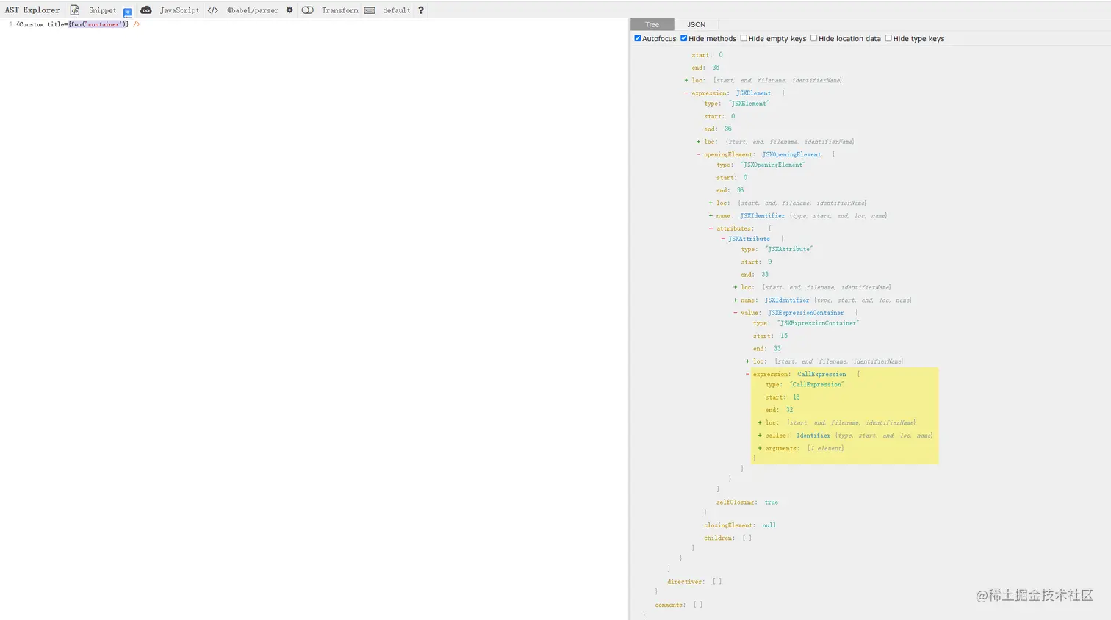The width and height of the screenshot is (1111, 620).
Task: Enable Hide location data checkbox
Action: 814,38
